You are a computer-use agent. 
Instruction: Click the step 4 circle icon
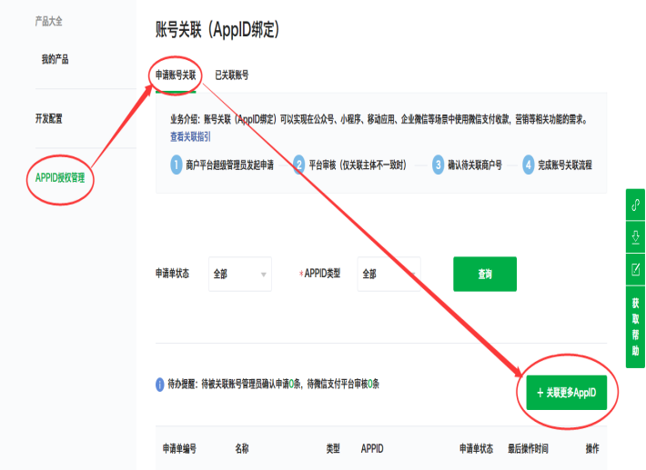pyautogui.click(x=529, y=165)
